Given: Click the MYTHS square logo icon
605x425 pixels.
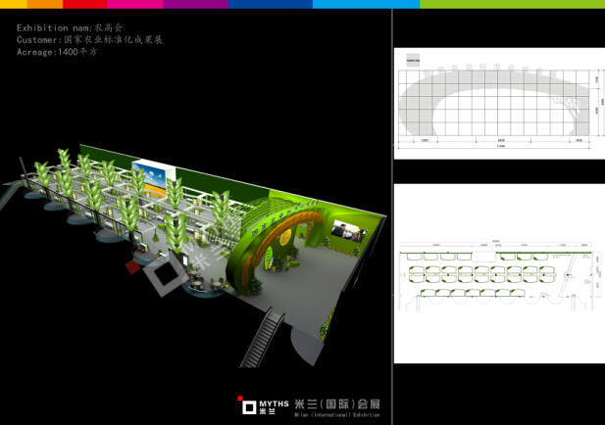Looking at the screenshot, I should click(247, 402).
